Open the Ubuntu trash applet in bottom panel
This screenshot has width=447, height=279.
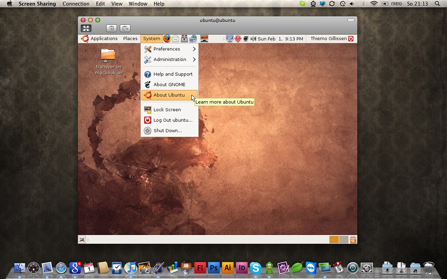pos(353,240)
